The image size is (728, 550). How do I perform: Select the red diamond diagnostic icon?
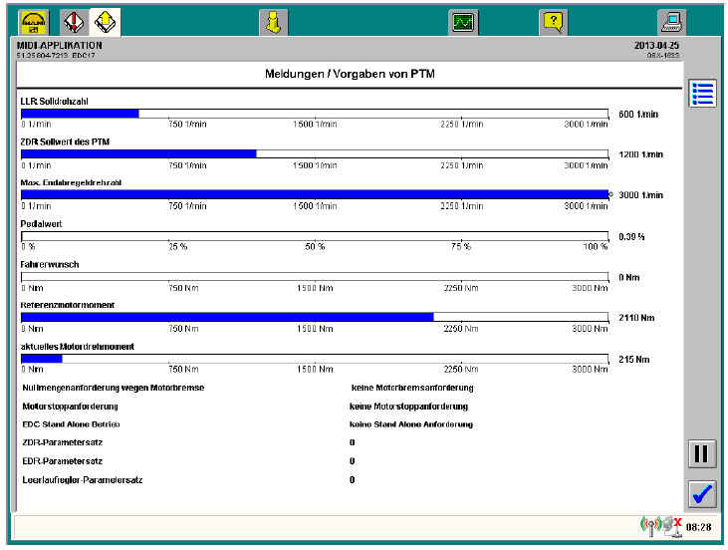(73, 21)
